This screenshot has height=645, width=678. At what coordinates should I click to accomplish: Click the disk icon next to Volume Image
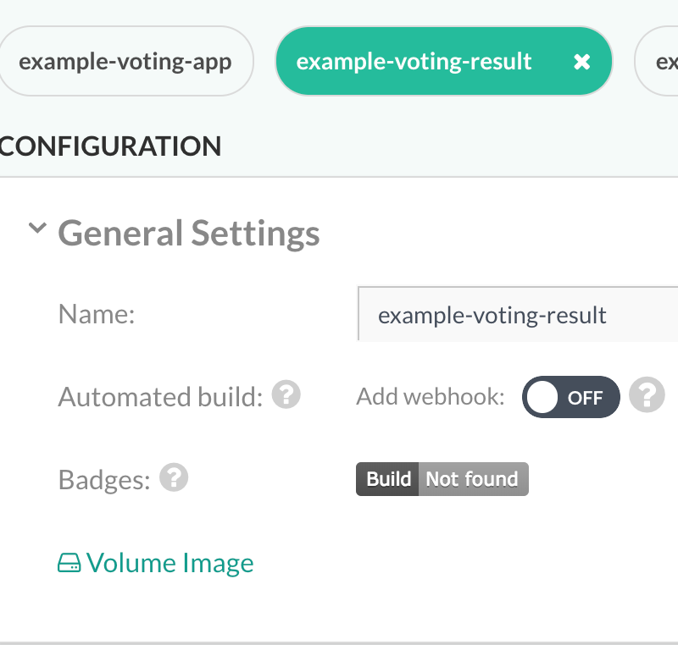click(69, 561)
